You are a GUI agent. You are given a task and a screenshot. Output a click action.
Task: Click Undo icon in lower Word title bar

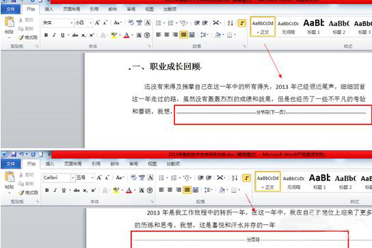[x=22, y=154]
